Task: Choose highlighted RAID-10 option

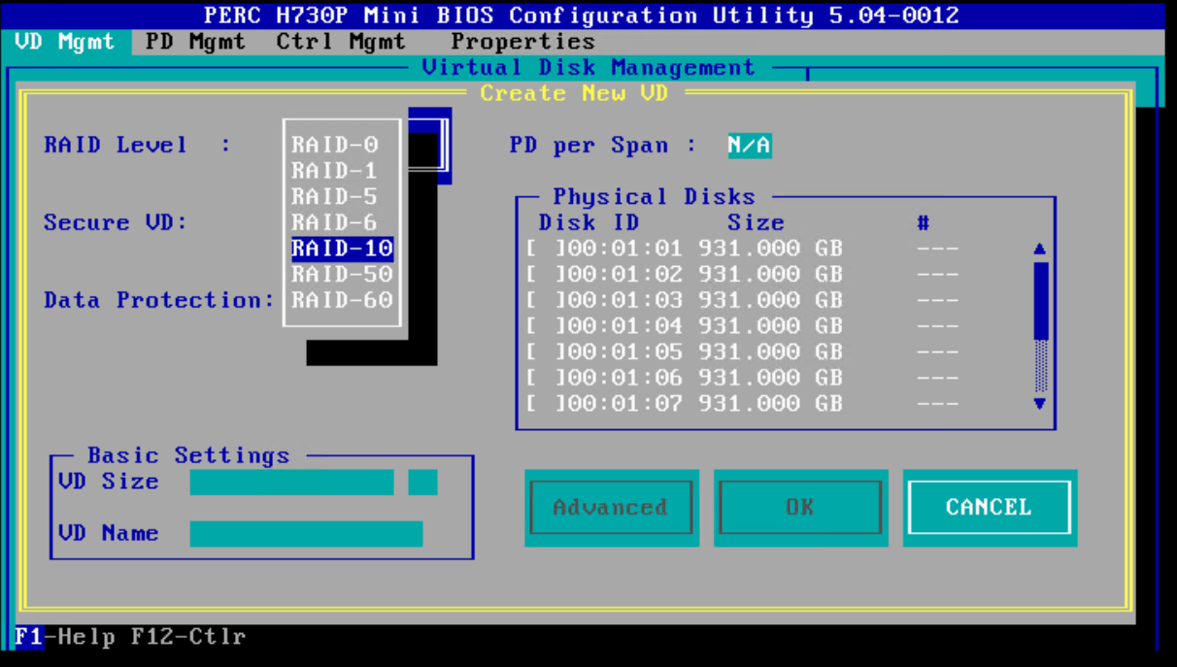Action: (x=342, y=249)
